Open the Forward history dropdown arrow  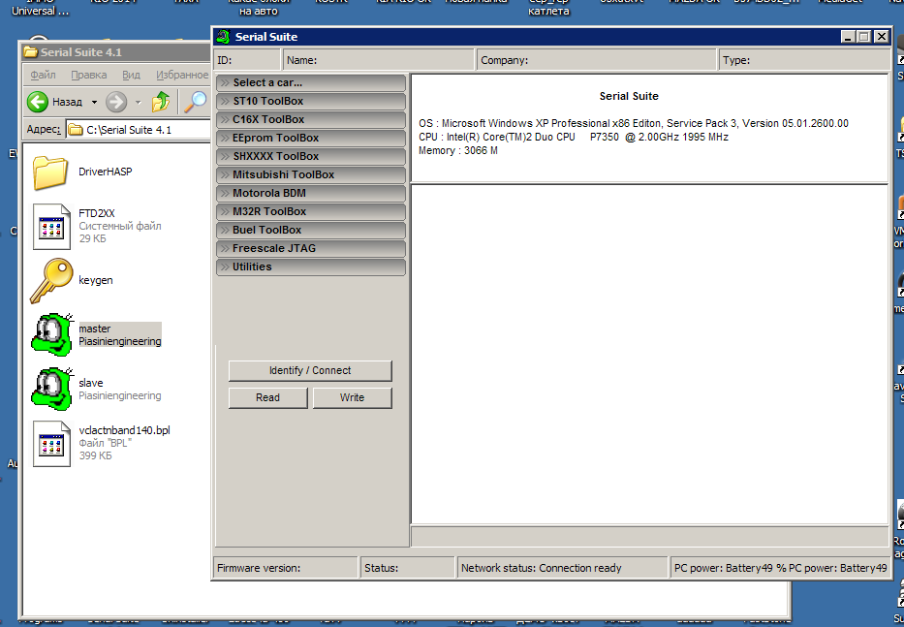[x=138, y=103]
